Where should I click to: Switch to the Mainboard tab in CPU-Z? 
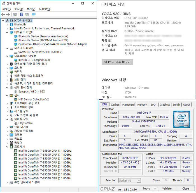128,105
